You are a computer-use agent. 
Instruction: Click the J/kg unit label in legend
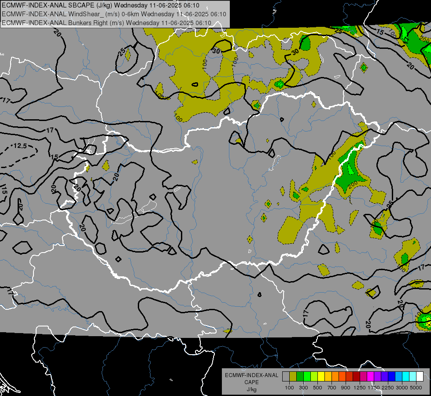click(x=251, y=390)
